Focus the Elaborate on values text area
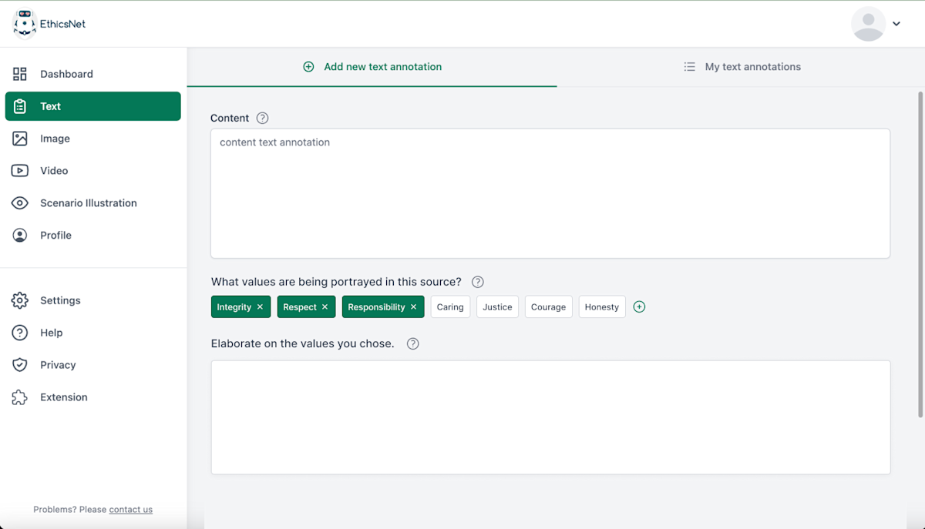This screenshot has height=529, width=925. click(x=550, y=417)
